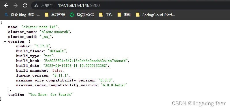Open the 微软 Bing 搜索 bookmark
This screenshot has height=109, width=230.
(x=22, y=15)
